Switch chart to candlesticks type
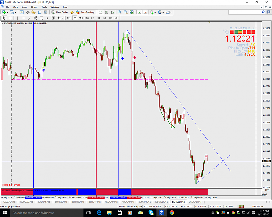Viewport: 272px width, 217px height. 107,12
